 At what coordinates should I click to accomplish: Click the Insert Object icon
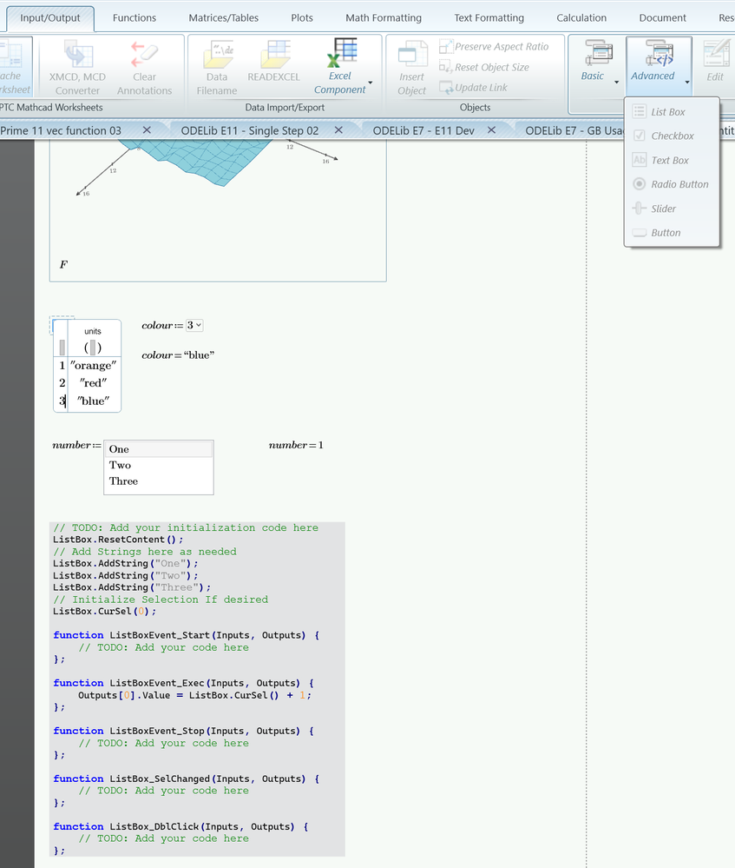(x=412, y=56)
